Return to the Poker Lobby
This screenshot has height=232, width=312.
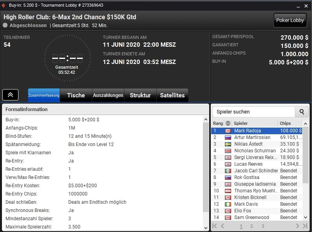290,20
